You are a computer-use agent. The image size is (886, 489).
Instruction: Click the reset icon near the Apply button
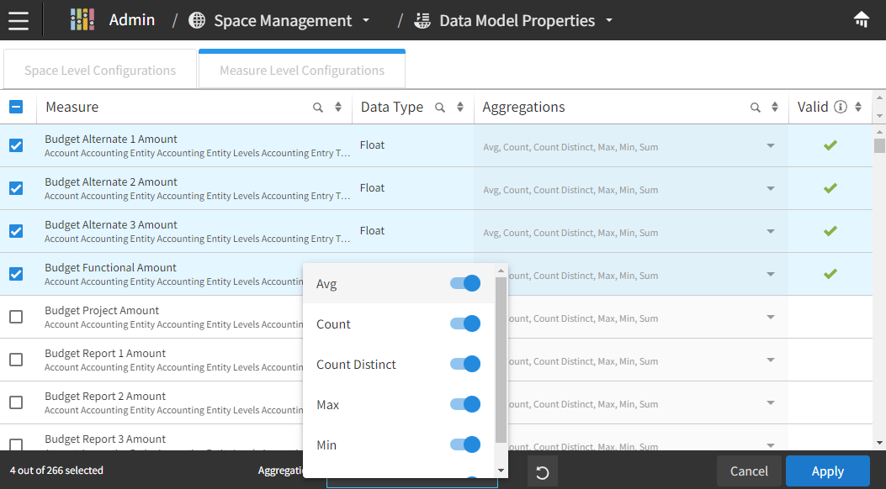tap(542, 471)
